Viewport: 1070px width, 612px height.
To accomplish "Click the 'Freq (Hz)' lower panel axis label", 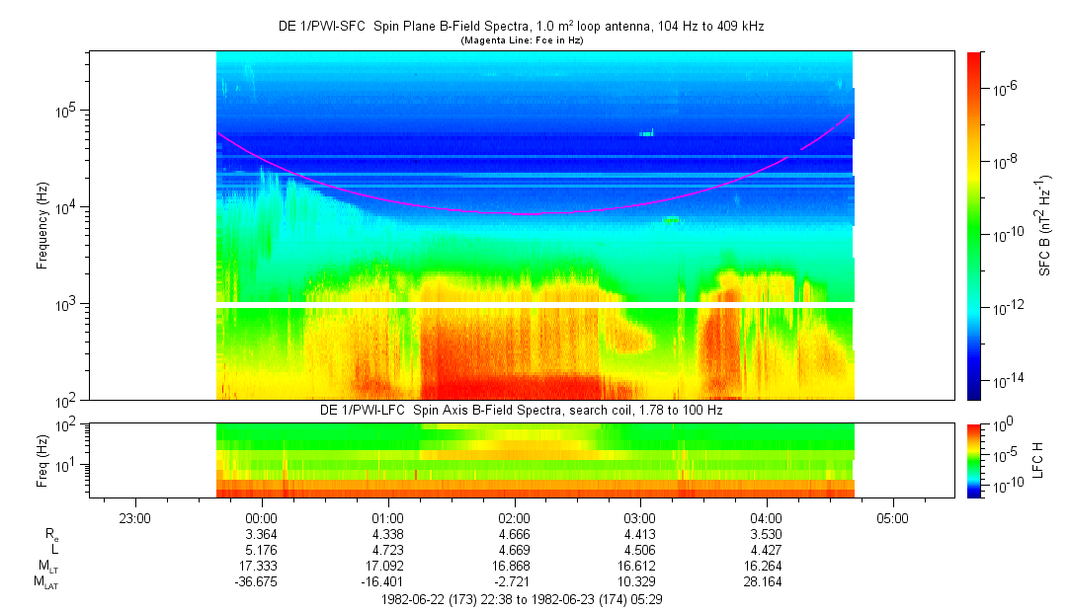I will [x=41, y=460].
